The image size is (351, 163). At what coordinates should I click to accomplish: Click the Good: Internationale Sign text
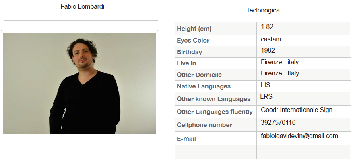[x=297, y=110]
